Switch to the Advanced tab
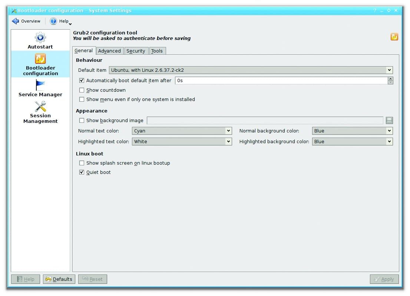The height and width of the screenshot is (296, 410). pyautogui.click(x=109, y=51)
